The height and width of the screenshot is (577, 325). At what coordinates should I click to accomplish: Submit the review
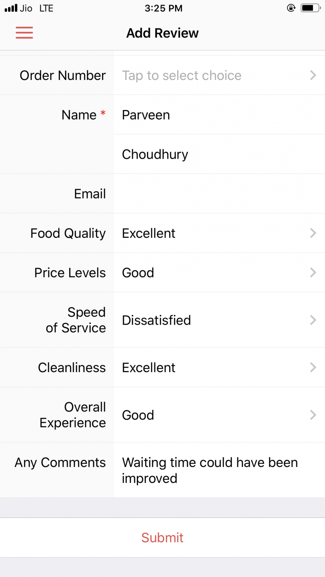pyautogui.click(x=162, y=538)
